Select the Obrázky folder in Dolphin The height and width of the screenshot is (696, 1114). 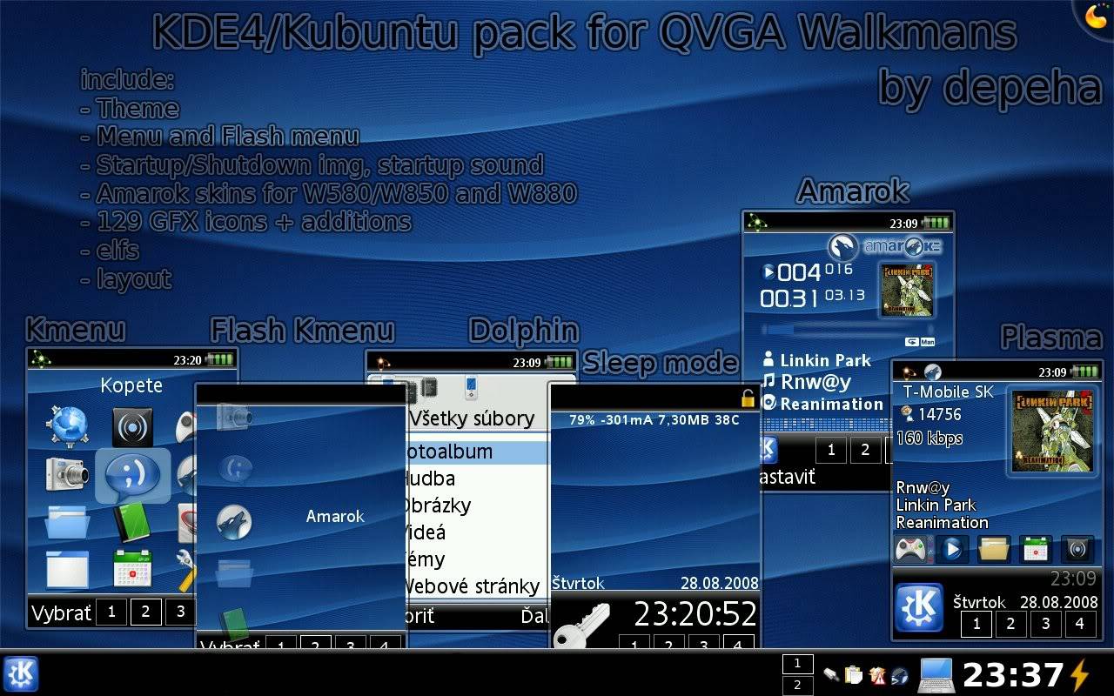click(439, 505)
